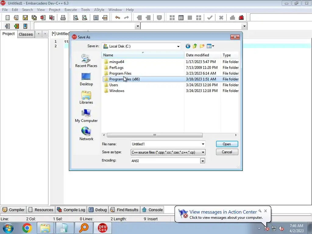Select the mingw64 folder
Image resolution: width=312 pixels, height=234 pixels.
[117, 62]
